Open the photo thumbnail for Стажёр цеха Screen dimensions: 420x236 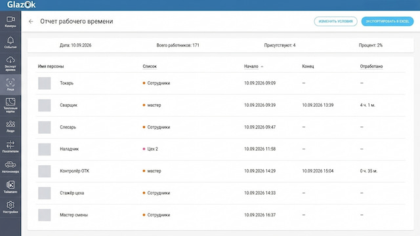point(45,193)
